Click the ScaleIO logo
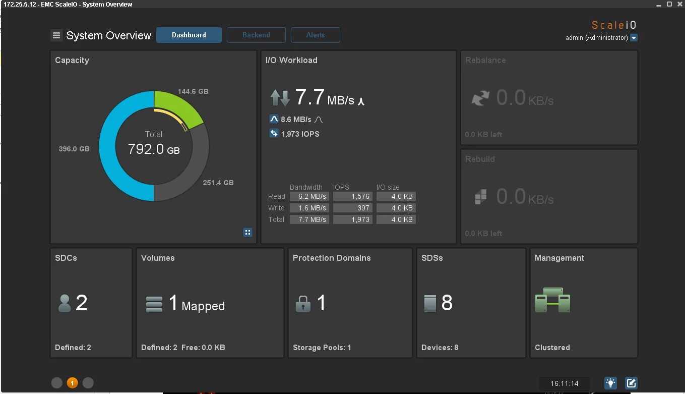 pyautogui.click(x=614, y=25)
